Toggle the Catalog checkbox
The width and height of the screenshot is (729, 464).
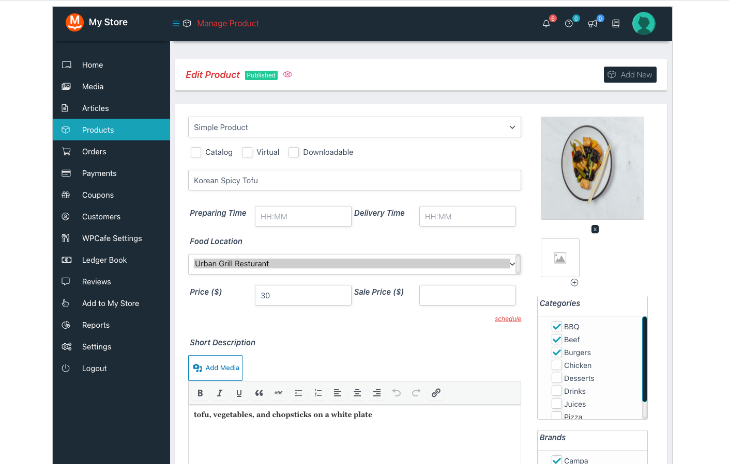196,152
